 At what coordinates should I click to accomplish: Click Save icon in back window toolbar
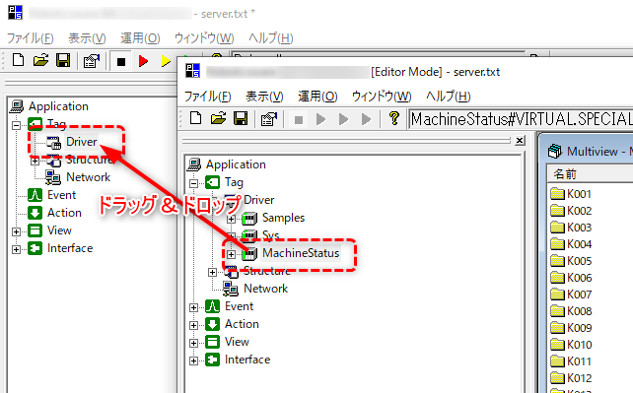coord(63,60)
